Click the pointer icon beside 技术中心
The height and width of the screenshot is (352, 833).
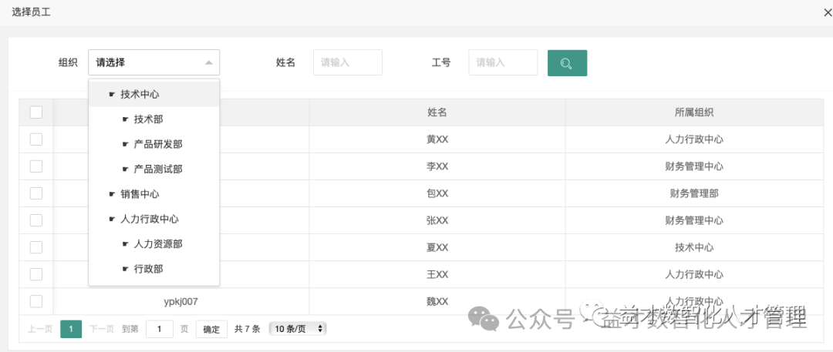click(112, 95)
